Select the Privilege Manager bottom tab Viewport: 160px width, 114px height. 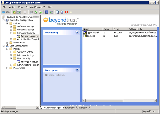pos(52,108)
